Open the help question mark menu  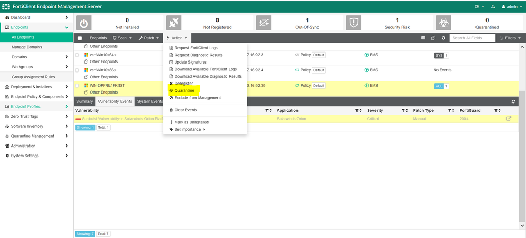479,7
